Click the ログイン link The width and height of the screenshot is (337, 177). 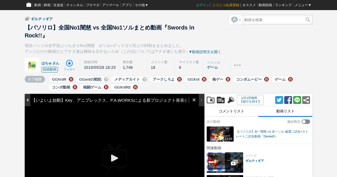pyautogui.click(x=203, y=5)
